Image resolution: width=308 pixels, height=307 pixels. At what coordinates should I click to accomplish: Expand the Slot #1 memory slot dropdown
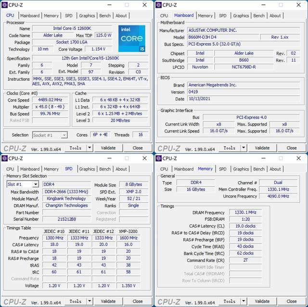36,184
